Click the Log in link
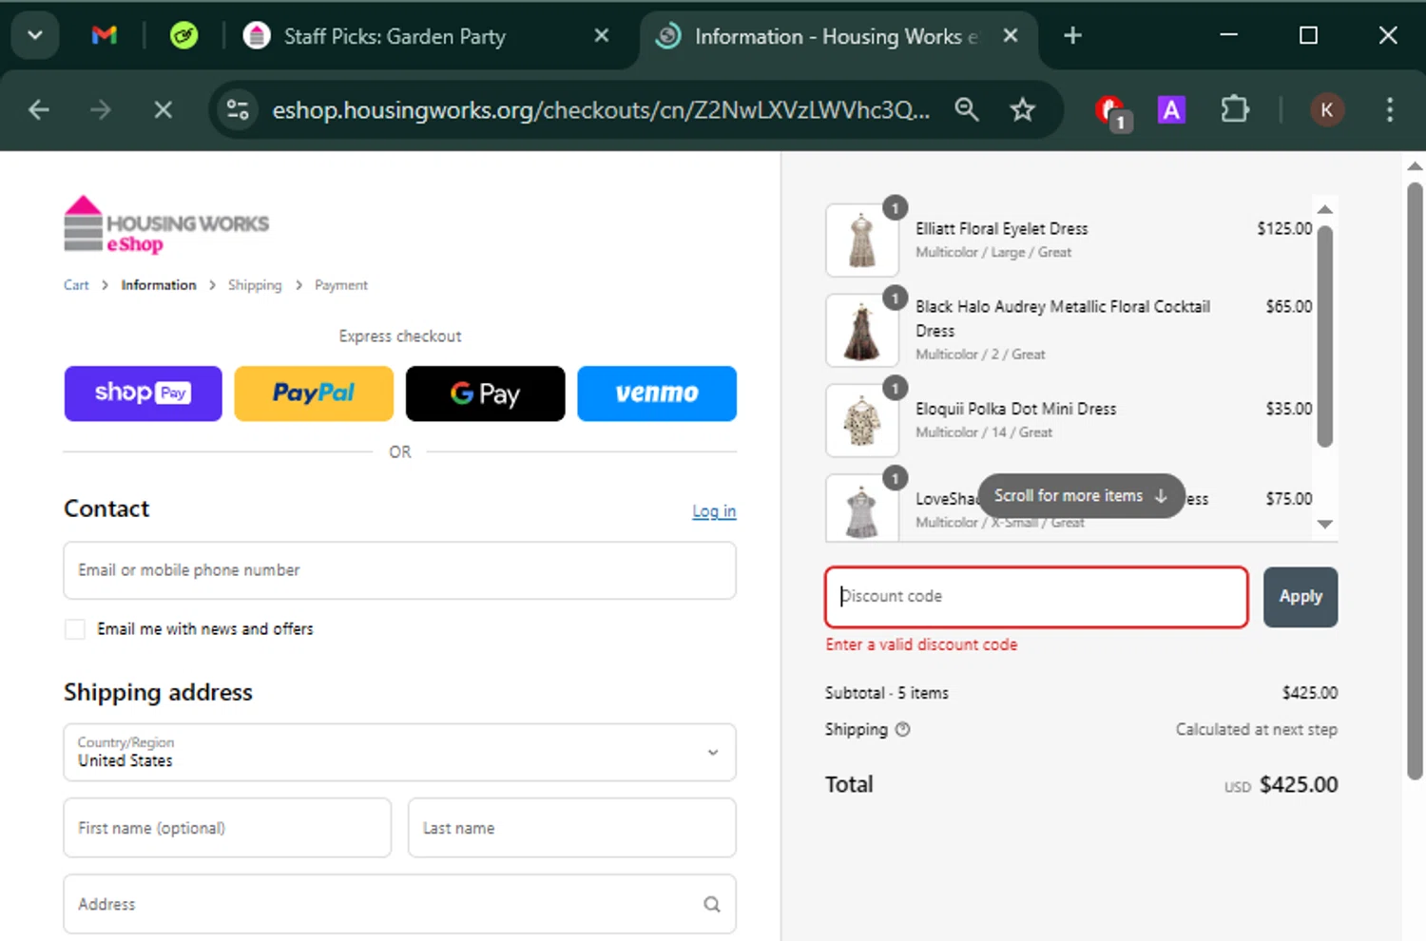 pos(714,511)
